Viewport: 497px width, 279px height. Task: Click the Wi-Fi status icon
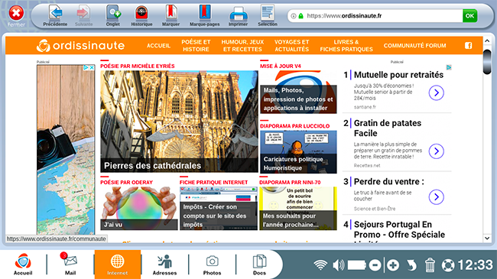click(x=320, y=264)
